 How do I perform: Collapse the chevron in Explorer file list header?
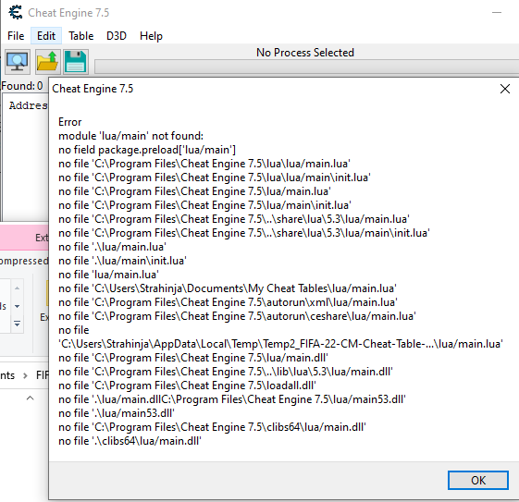30,398
